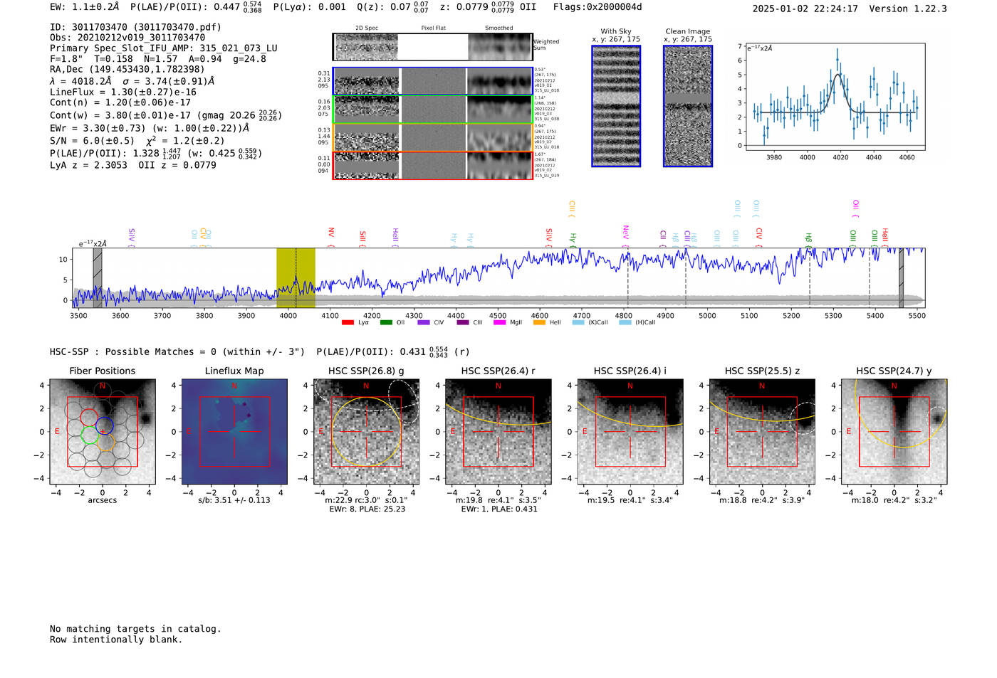
Task: Click the 'Smoothed' column header
Action: tap(499, 28)
